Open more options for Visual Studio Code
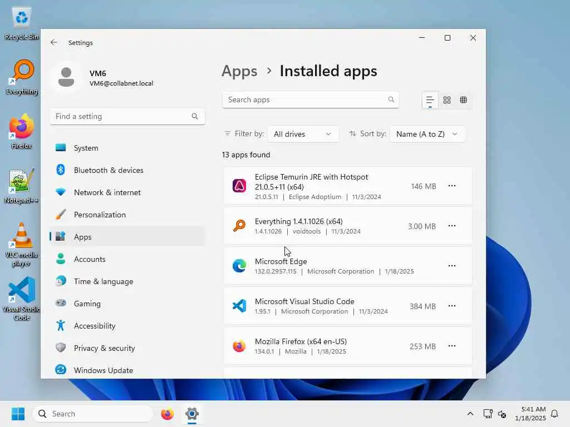 452,306
